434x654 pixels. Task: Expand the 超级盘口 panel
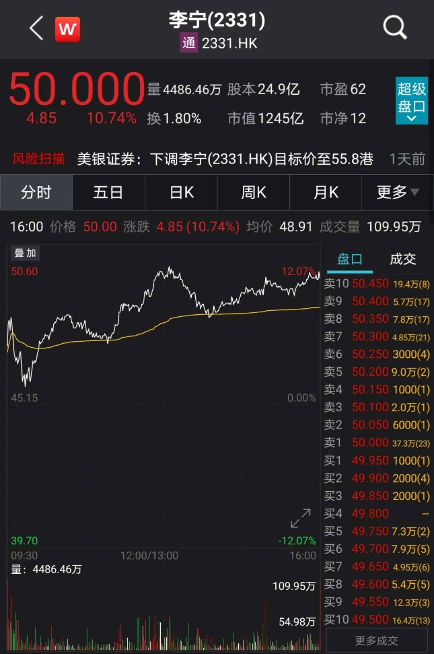411,100
